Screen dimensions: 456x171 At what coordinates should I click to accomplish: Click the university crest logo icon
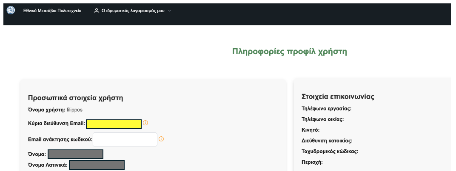click(x=11, y=11)
